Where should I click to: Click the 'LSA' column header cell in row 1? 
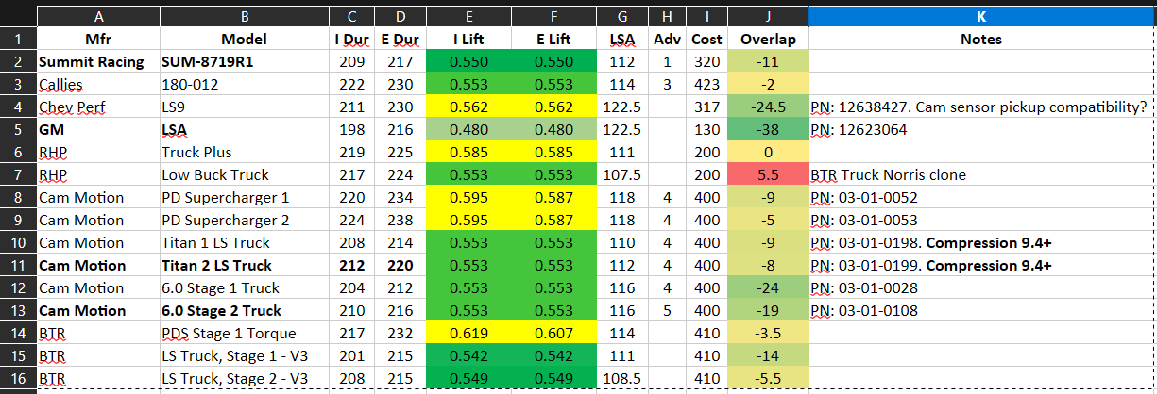coord(622,40)
